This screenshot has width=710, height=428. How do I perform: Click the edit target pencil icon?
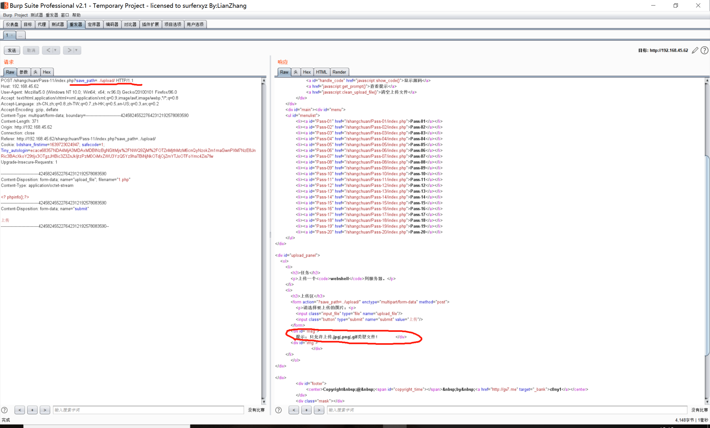[694, 51]
